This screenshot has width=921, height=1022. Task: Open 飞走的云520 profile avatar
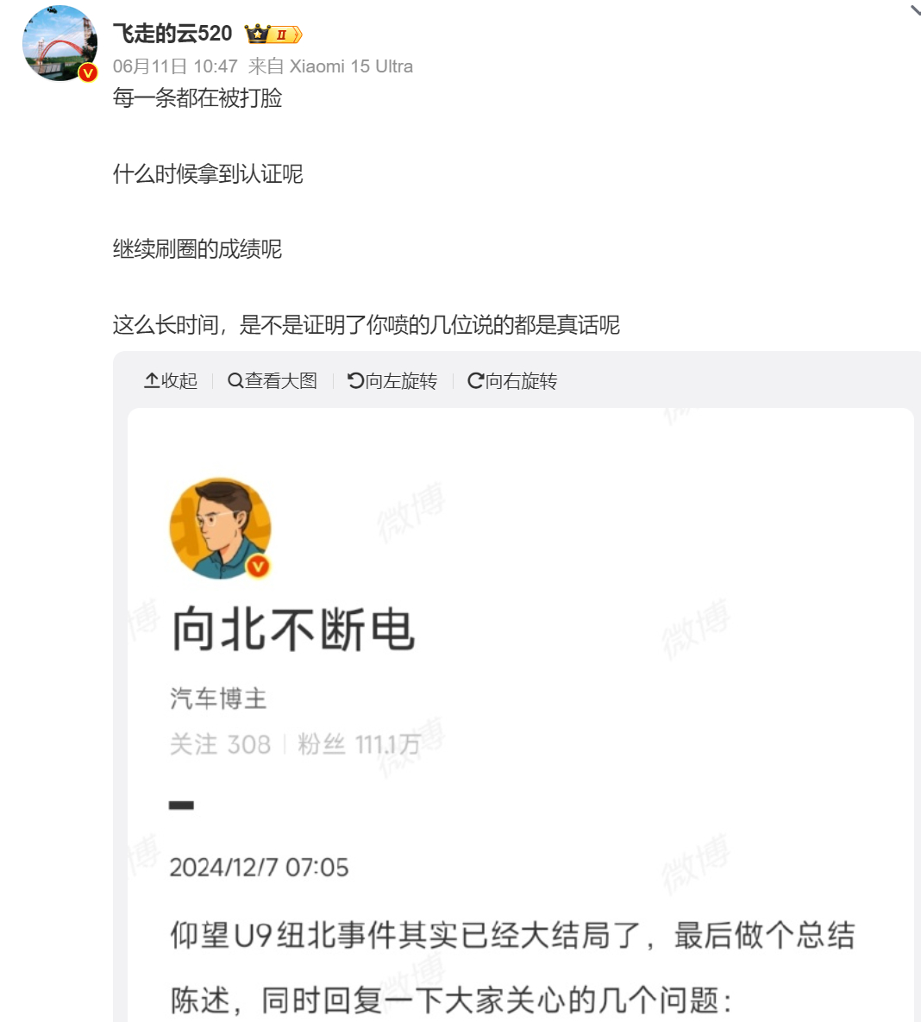click(x=60, y=43)
